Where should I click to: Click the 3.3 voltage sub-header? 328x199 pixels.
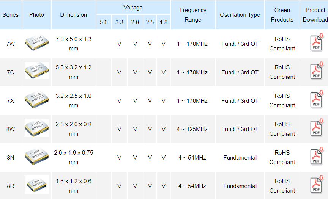(x=119, y=22)
